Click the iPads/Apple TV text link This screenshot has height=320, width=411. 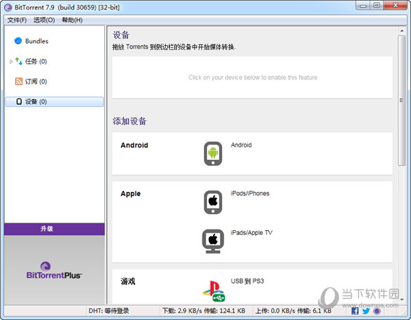point(251,233)
